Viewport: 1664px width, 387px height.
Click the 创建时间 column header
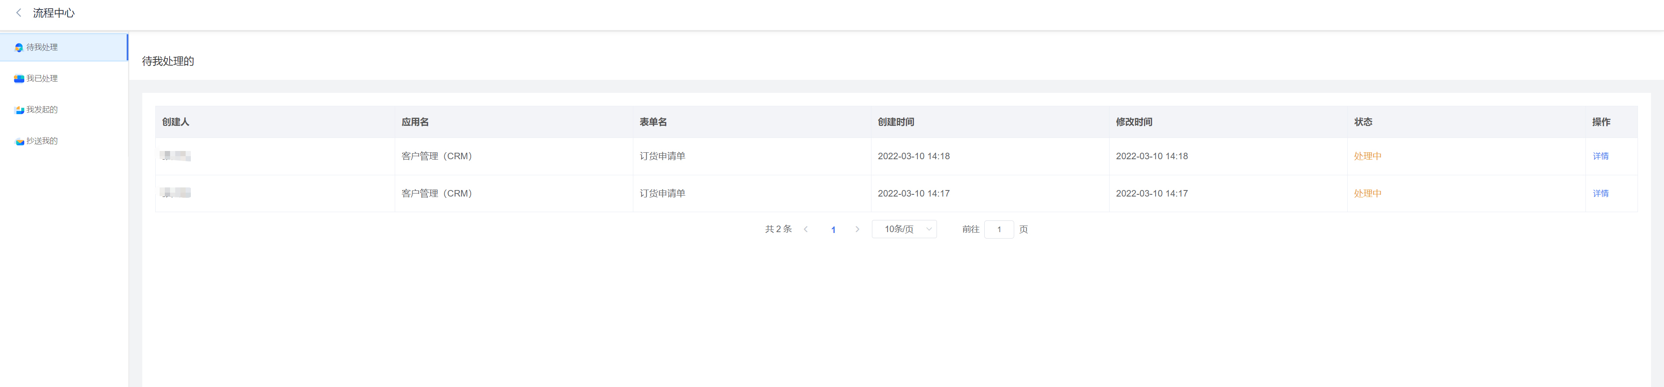point(895,122)
